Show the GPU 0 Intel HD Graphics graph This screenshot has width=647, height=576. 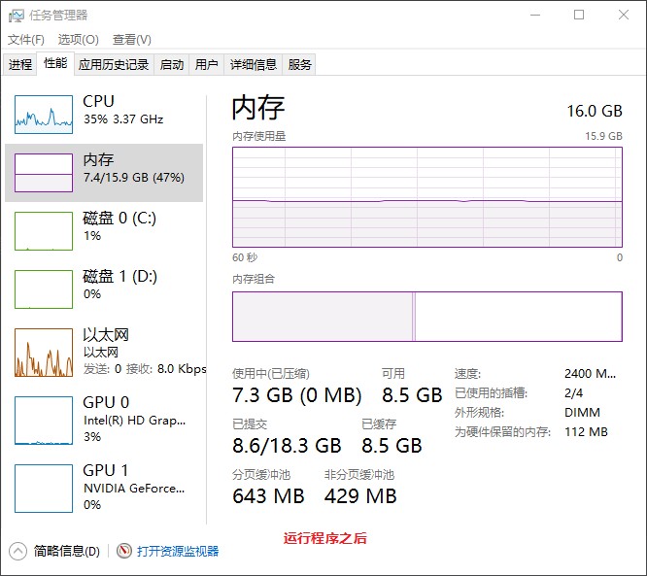coord(44,420)
